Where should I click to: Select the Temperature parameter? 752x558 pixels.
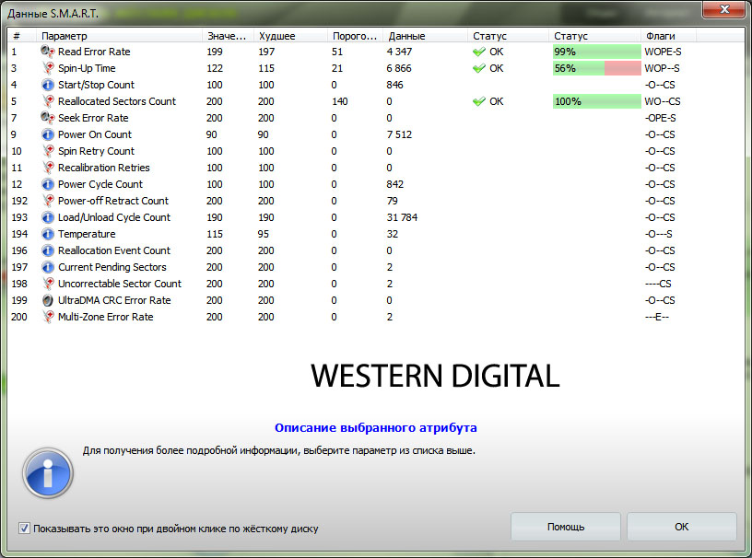click(x=87, y=235)
